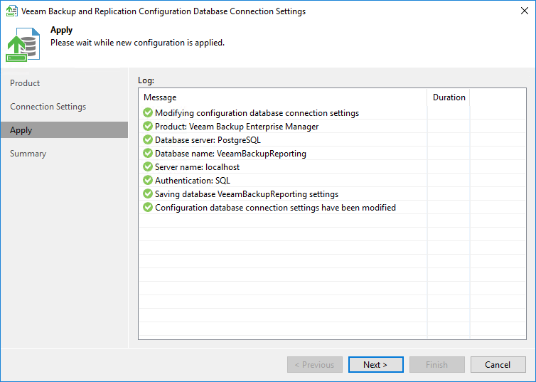536x382 pixels.
Task: Open the Connection Settings step
Action: pos(48,107)
